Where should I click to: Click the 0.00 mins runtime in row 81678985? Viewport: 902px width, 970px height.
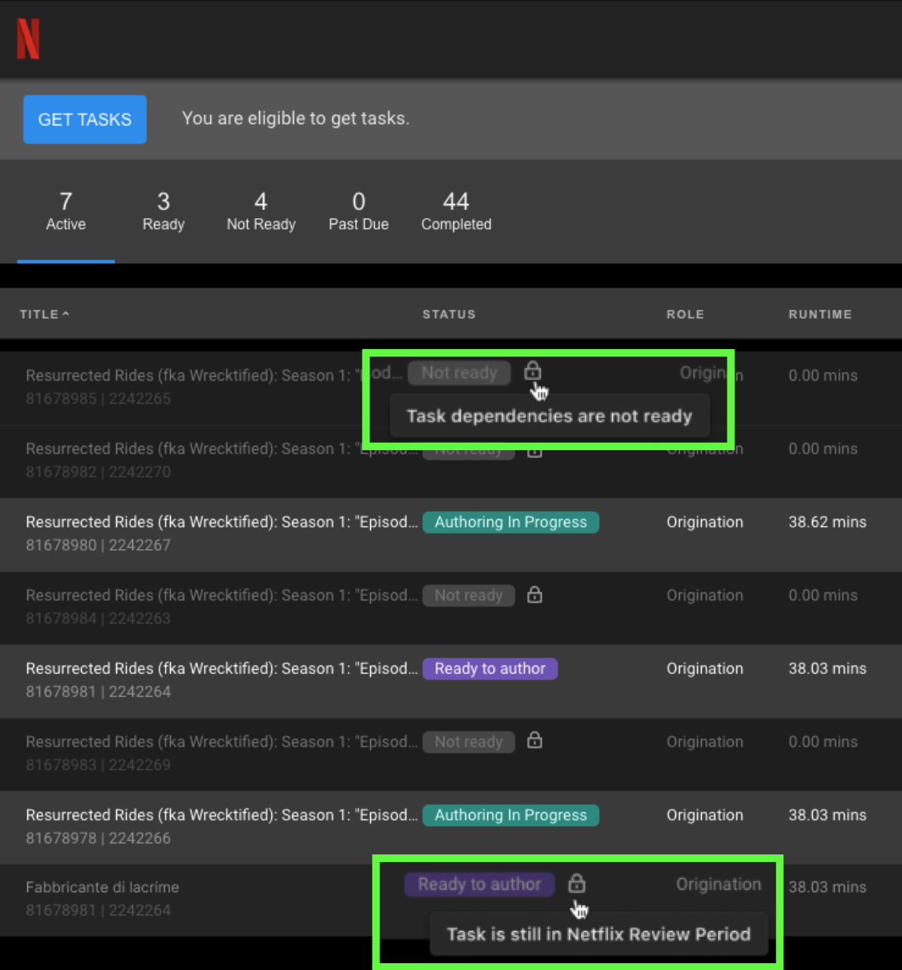pyautogui.click(x=823, y=375)
